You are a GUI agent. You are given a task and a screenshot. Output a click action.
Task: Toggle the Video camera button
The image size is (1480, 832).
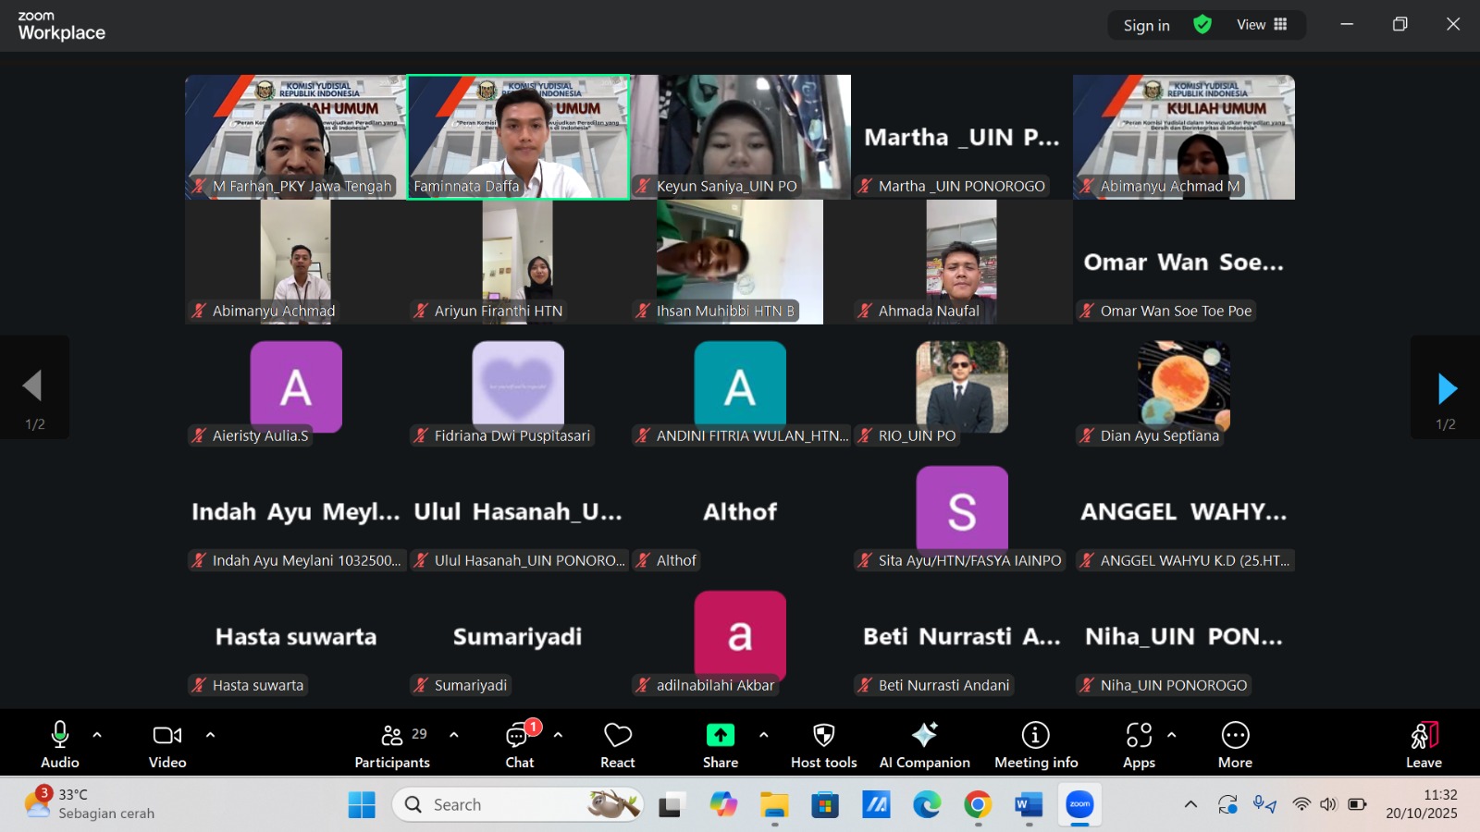click(x=167, y=745)
